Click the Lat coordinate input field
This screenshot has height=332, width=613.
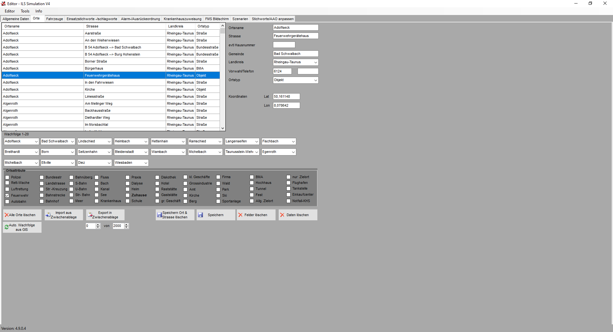286,96
